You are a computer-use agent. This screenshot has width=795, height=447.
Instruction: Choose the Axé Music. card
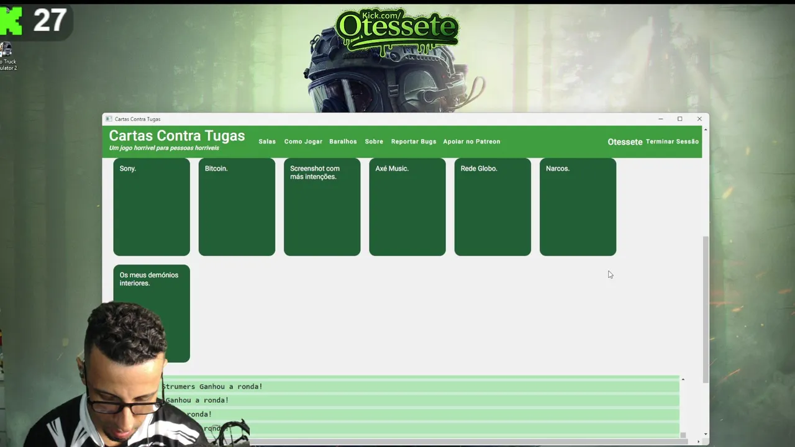click(407, 207)
